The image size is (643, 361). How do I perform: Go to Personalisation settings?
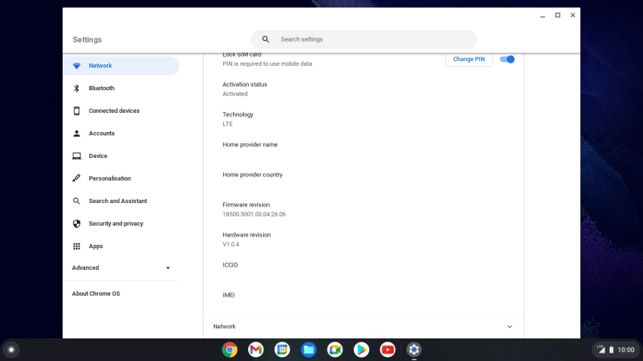pos(109,179)
